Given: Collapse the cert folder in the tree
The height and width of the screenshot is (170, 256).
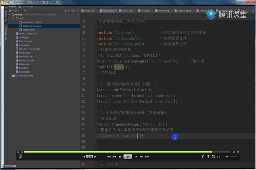Looking at the screenshot, I should (x=14, y=18).
